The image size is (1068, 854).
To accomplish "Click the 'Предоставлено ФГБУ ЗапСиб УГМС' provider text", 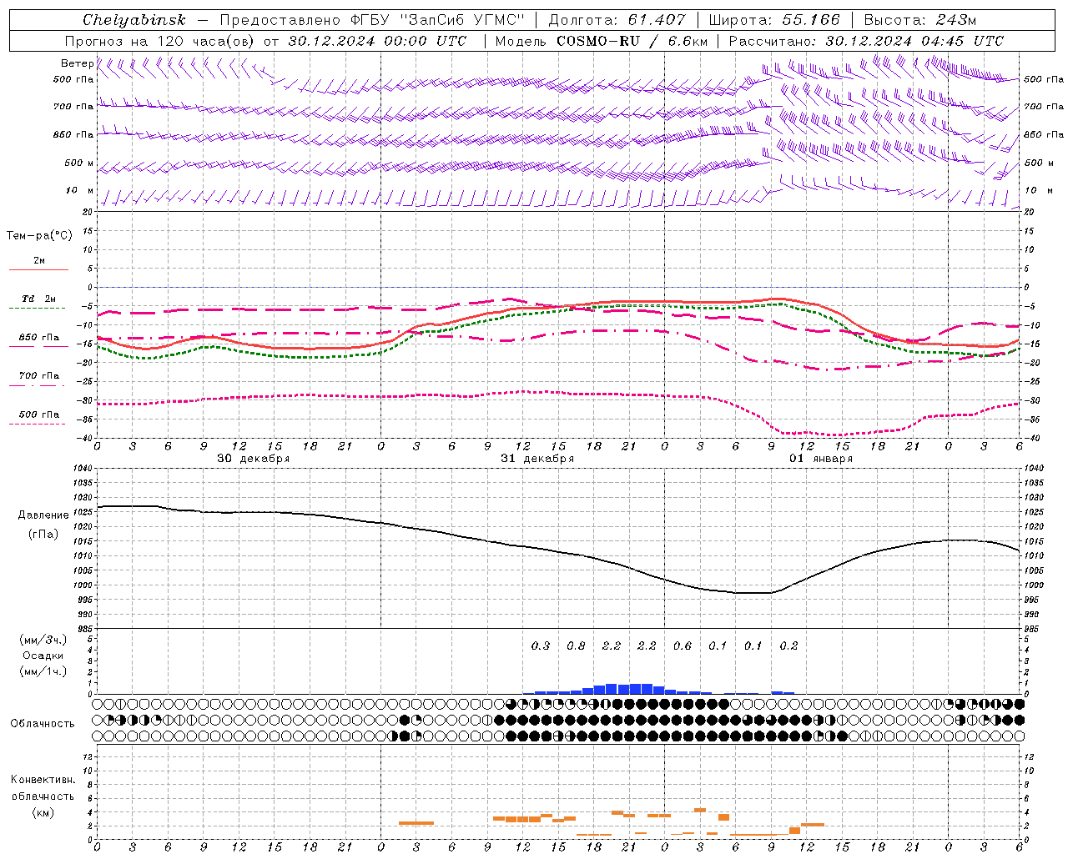I will click(371, 20).
